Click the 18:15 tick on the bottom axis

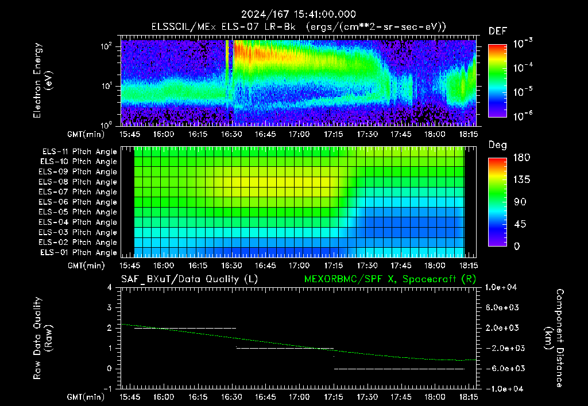469,396
